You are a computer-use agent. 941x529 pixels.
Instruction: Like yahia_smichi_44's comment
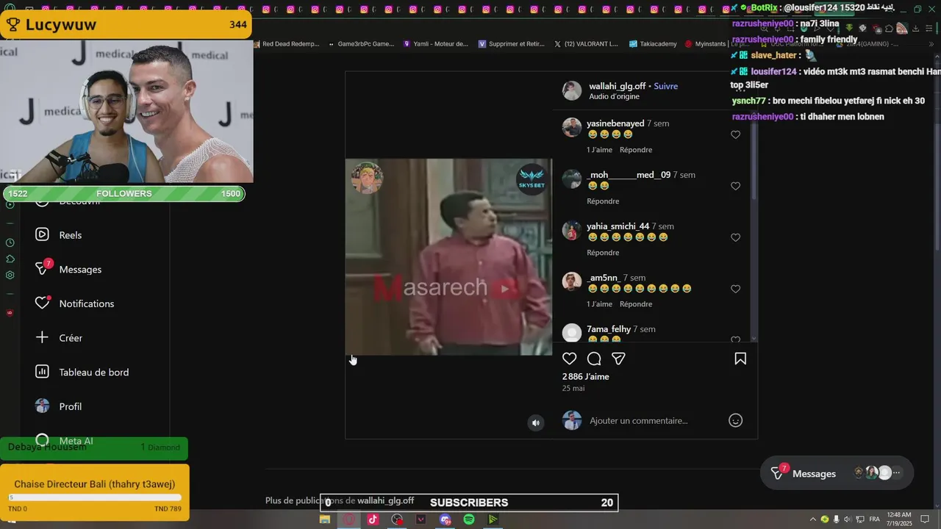tap(735, 237)
